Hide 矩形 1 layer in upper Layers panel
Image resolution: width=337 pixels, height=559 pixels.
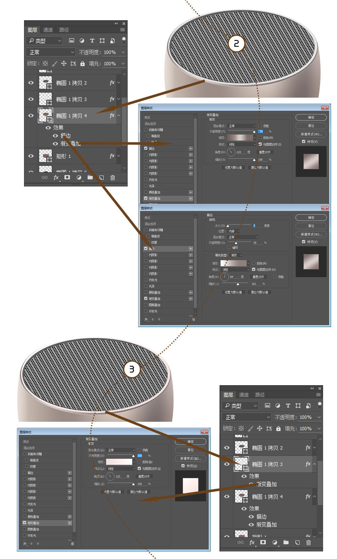(x=31, y=156)
